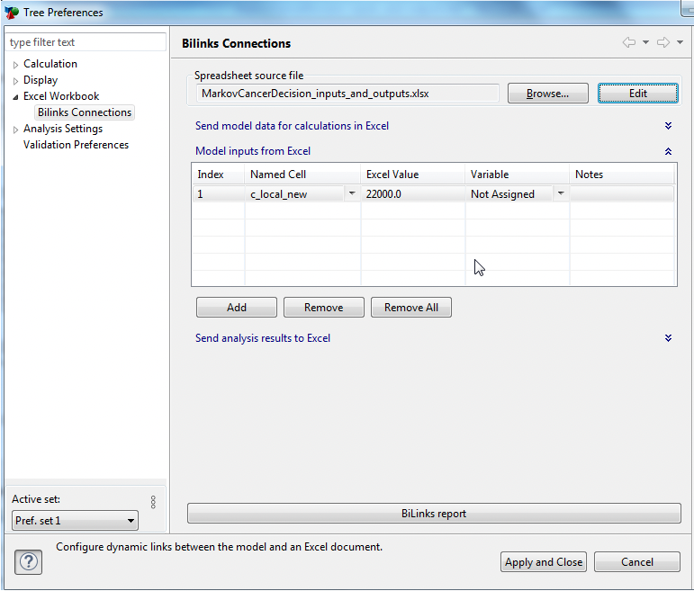The height and width of the screenshot is (591, 694).
Task: Open the back history dropdown arrow
Action: [645, 42]
